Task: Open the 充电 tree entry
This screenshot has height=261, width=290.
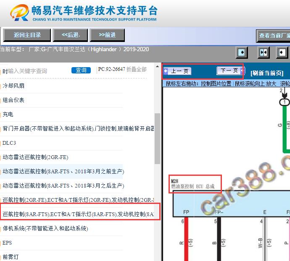Action: pos(8,114)
